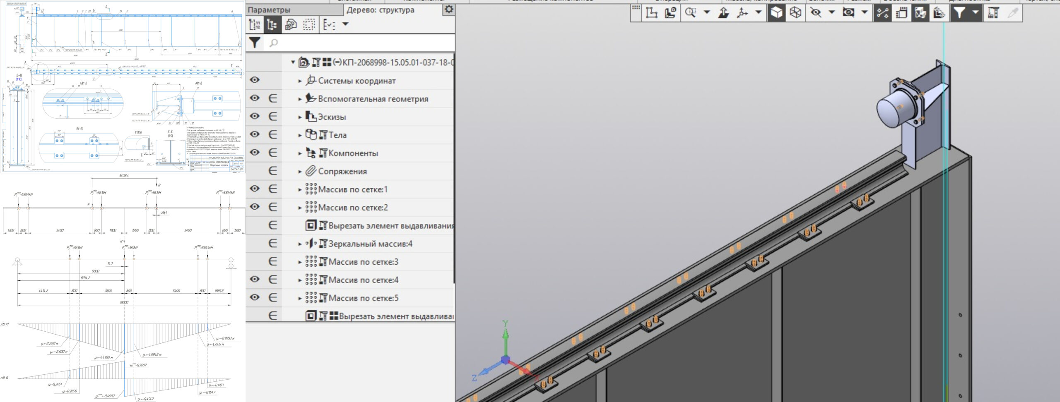
Task: Open the selection filter funnel in view toolbar
Action: tap(959, 13)
